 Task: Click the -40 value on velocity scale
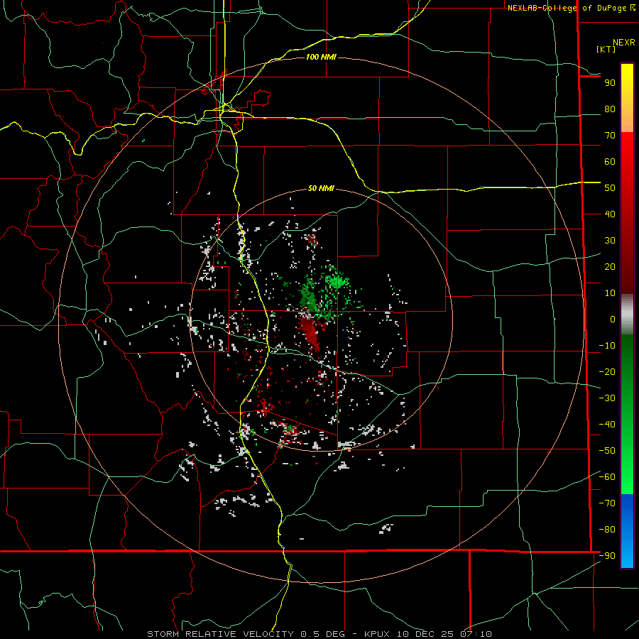607,425
